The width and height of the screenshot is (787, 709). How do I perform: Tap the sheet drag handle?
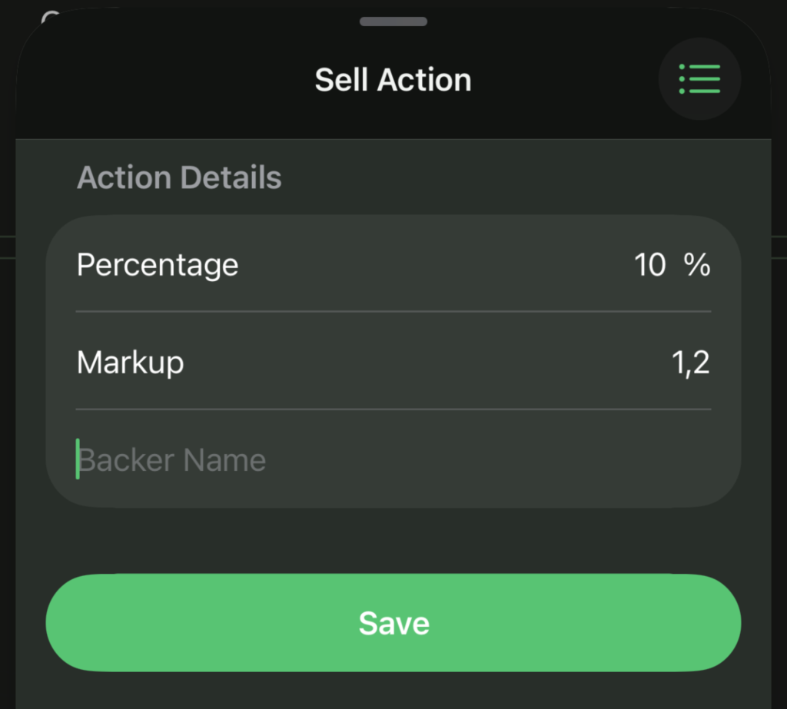[393, 21]
